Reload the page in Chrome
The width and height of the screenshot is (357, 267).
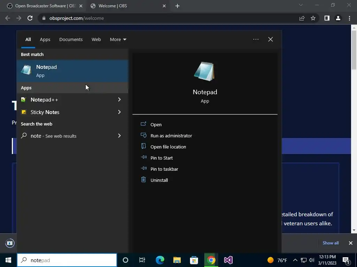tap(30, 18)
